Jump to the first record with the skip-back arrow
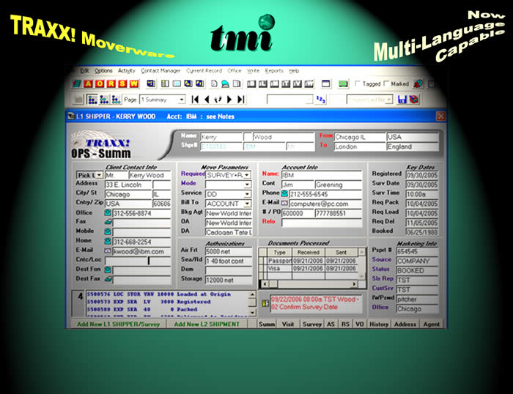The width and height of the screenshot is (513, 394). tap(195, 100)
